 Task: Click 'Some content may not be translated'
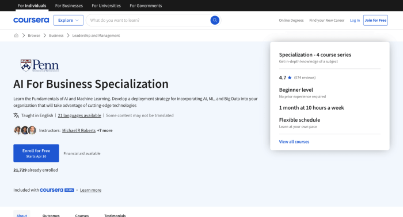pyautogui.click(x=139, y=115)
